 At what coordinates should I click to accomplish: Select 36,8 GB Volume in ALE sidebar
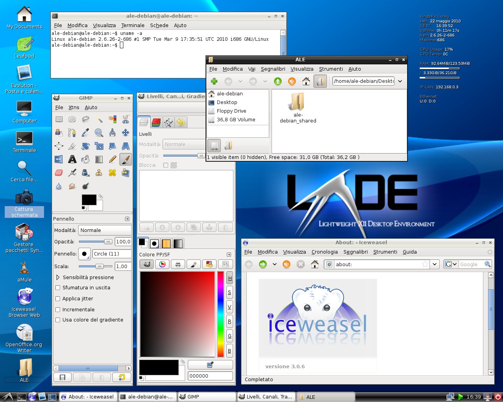(x=236, y=120)
